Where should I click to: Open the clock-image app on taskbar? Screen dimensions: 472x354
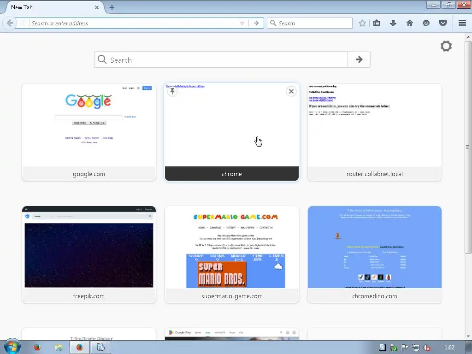101,348
